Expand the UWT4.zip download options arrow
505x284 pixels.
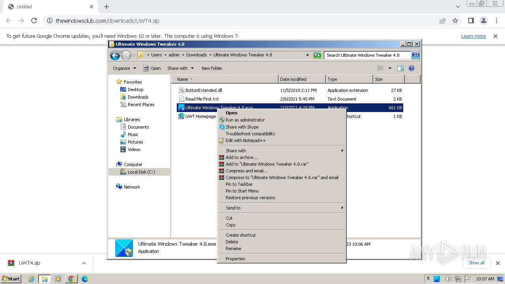[x=84, y=263]
